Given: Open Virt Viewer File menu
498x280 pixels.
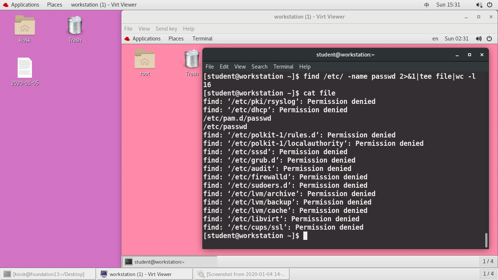Looking at the screenshot, I should [128, 29].
